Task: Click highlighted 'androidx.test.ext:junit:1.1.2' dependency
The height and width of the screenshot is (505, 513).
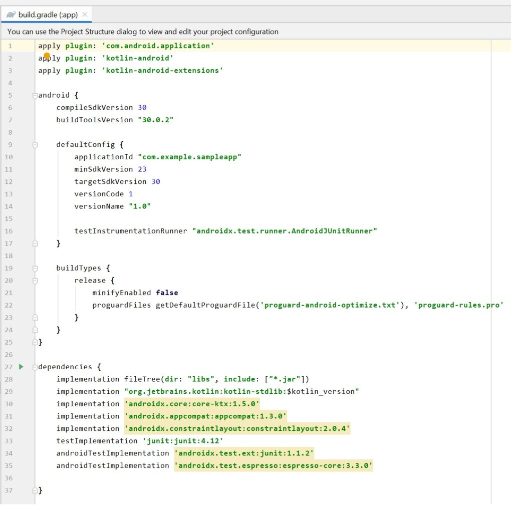Action: coord(244,453)
